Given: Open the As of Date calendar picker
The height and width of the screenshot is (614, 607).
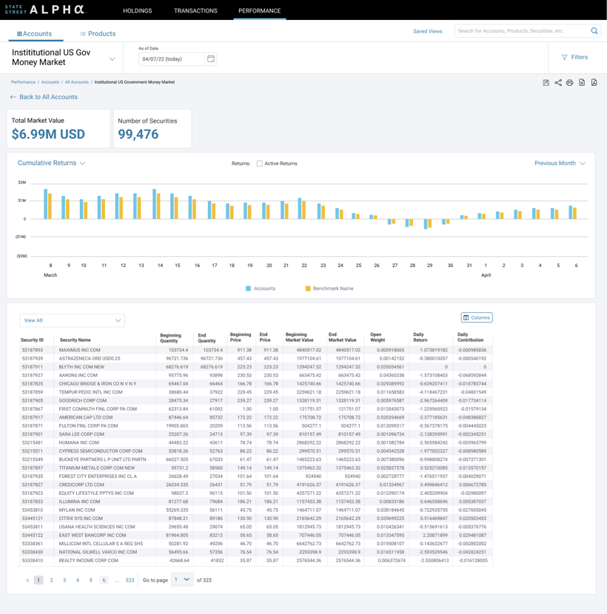Looking at the screenshot, I should (x=211, y=59).
